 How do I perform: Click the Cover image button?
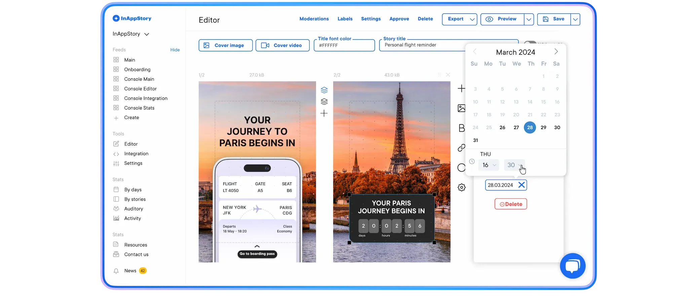pos(226,45)
